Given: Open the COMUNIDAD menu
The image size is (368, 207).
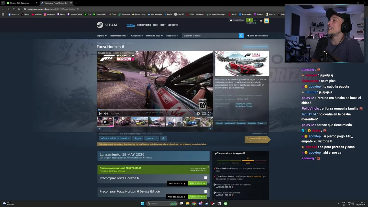Looking at the screenshot, I should tap(144, 25).
